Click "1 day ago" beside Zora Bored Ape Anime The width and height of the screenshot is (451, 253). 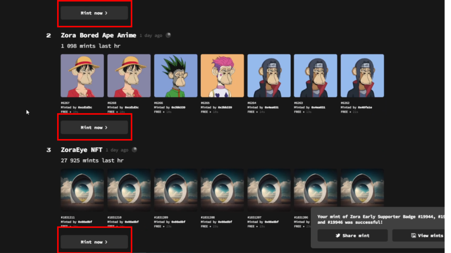[x=151, y=35]
